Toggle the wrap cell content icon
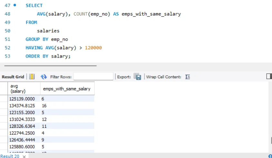This screenshot has height=158, width=272. [188, 77]
